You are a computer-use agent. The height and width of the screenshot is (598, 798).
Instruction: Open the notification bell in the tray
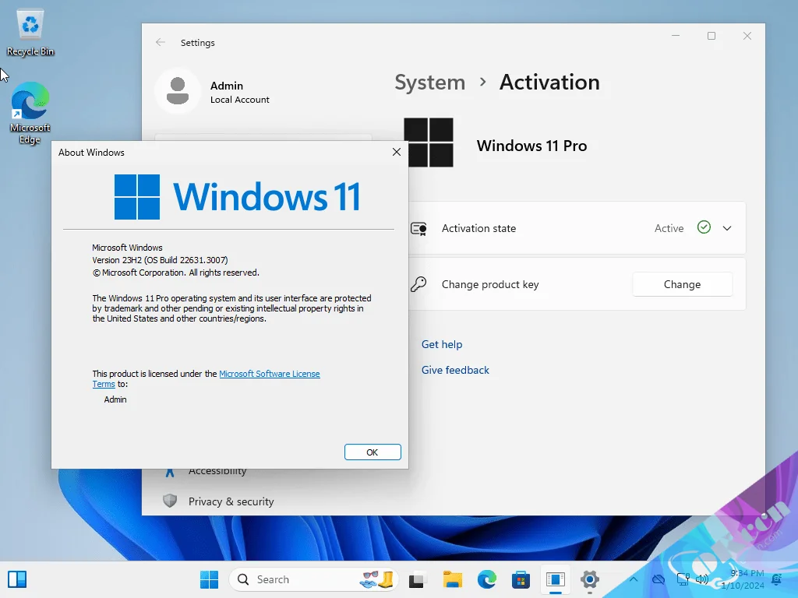click(777, 579)
